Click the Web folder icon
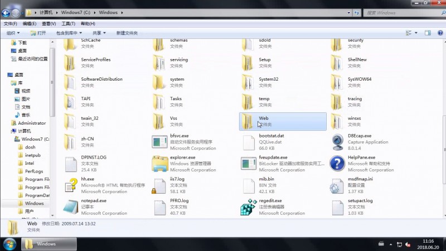The width and height of the screenshot is (446, 251). point(248,121)
